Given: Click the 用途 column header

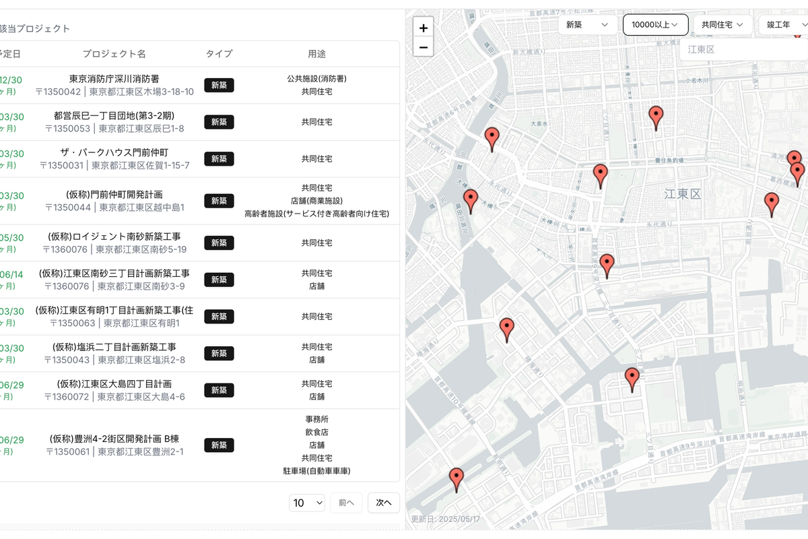Looking at the screenshot, I should click(x=316, y=53).
